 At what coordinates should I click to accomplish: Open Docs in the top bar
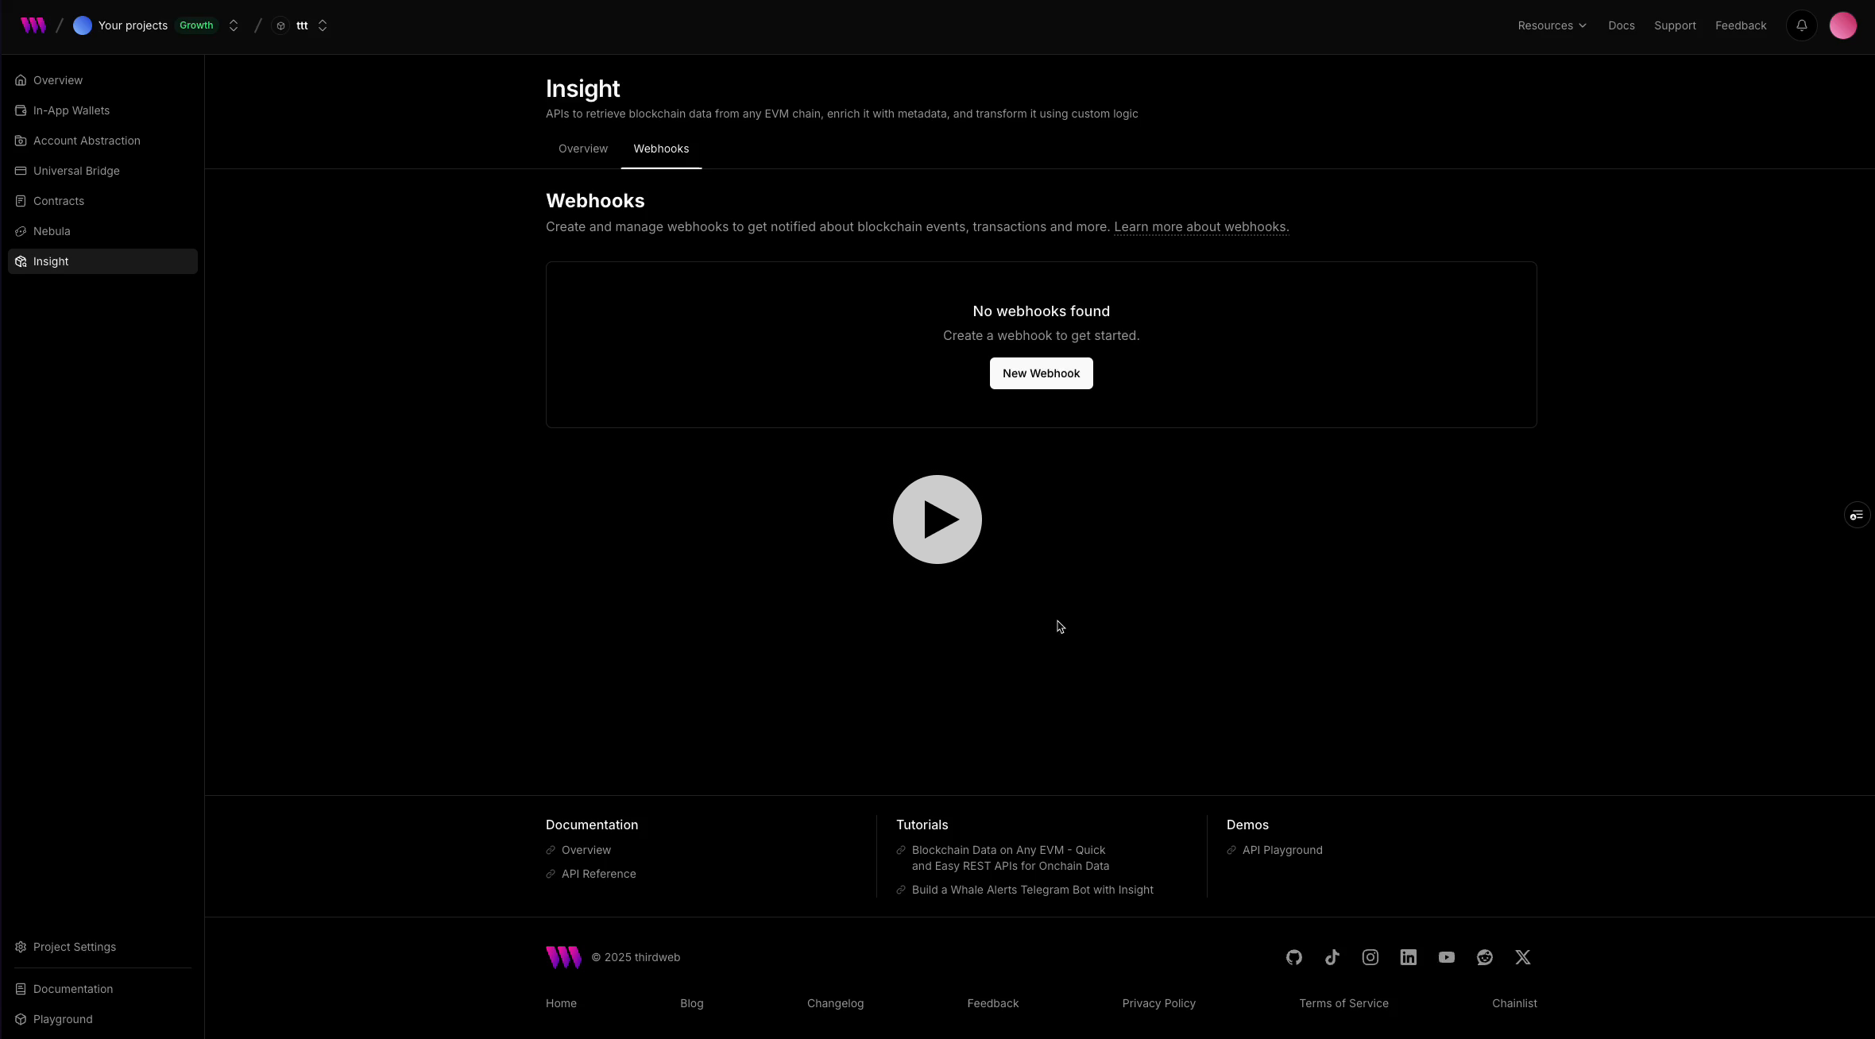coord(1622,25)
